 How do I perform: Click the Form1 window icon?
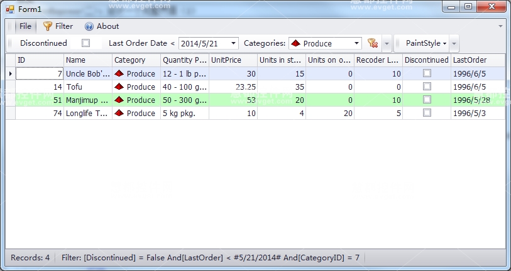10,9
